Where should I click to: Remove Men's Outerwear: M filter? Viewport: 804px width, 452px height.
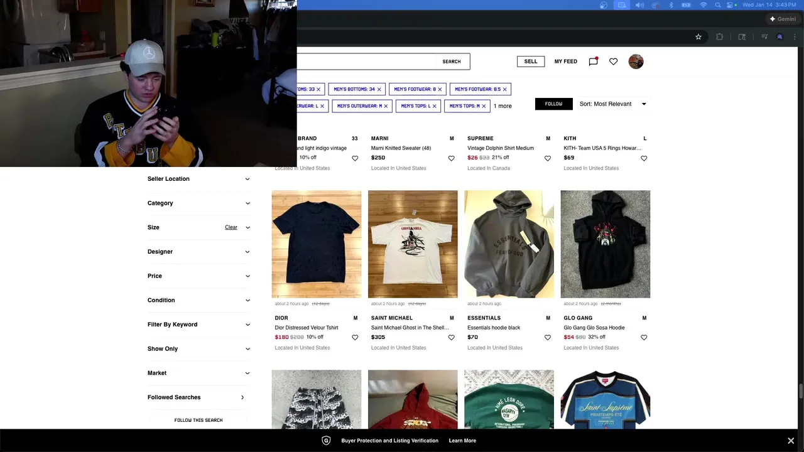click(386, 106)
